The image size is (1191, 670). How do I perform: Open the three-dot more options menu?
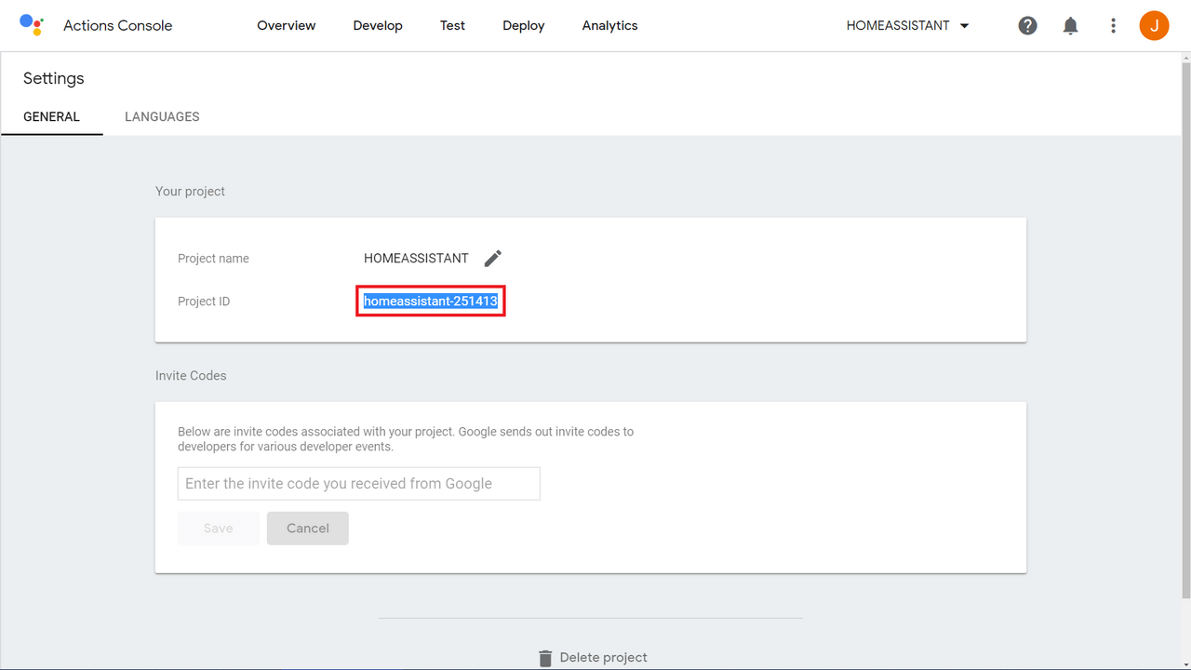coord(1113,26)
